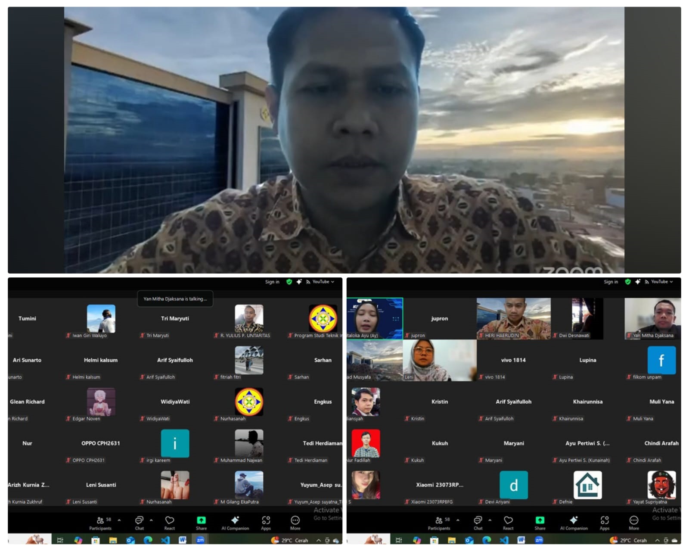This screenshot has height=551, width=689.
Task: Open More options in left Zoom window
Action: pos(295,523)
